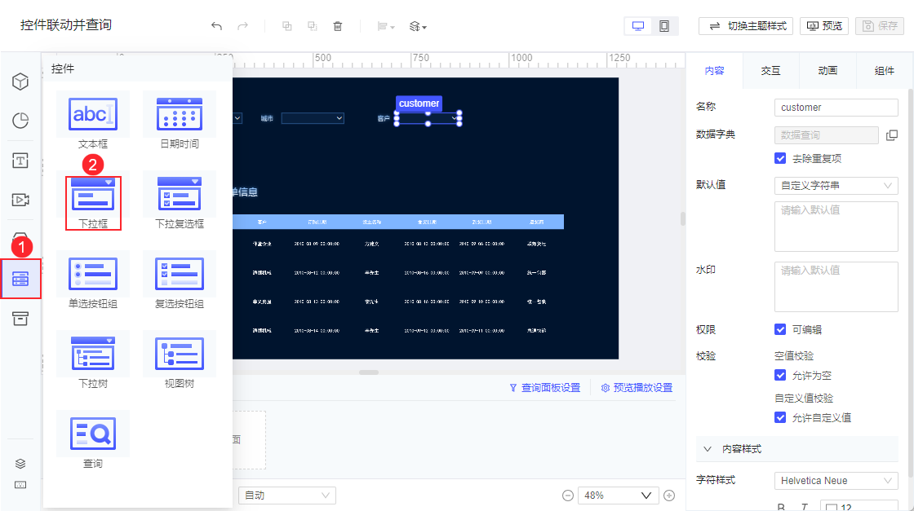Click the 数据字典 数据查询 field
914x511 pixels.
click(826, 135)
